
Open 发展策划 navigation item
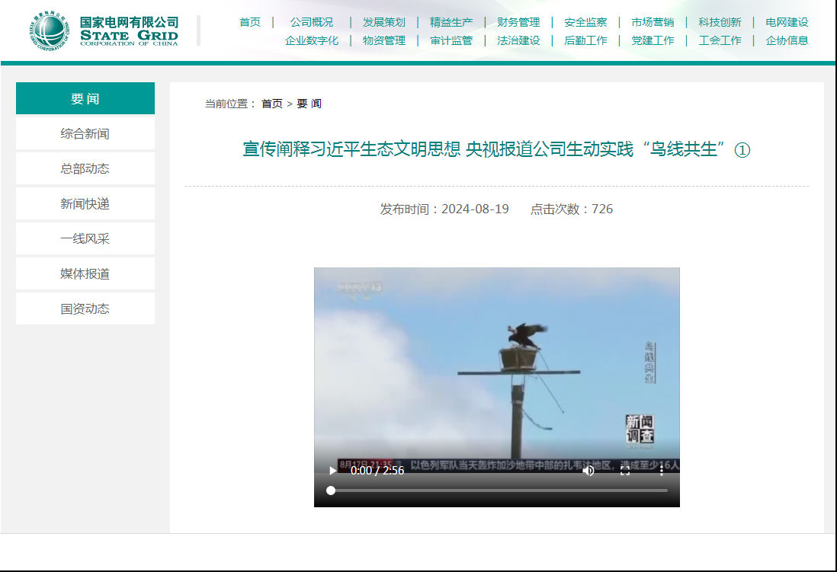pyautogui.click(x=383, y=22)
